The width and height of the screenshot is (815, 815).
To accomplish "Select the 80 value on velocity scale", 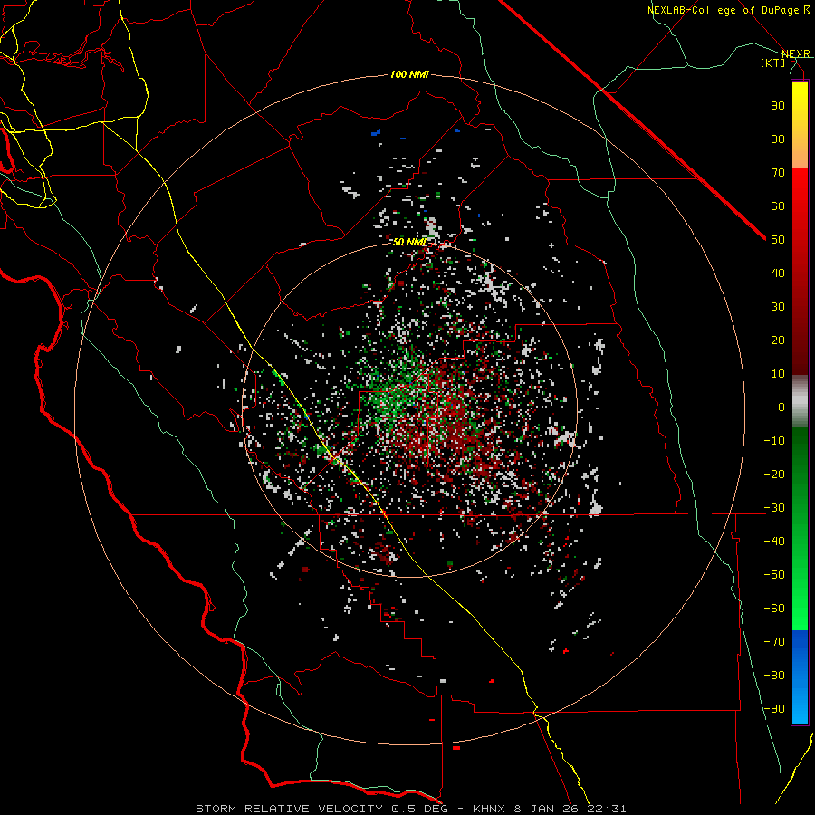I will 778,139.
